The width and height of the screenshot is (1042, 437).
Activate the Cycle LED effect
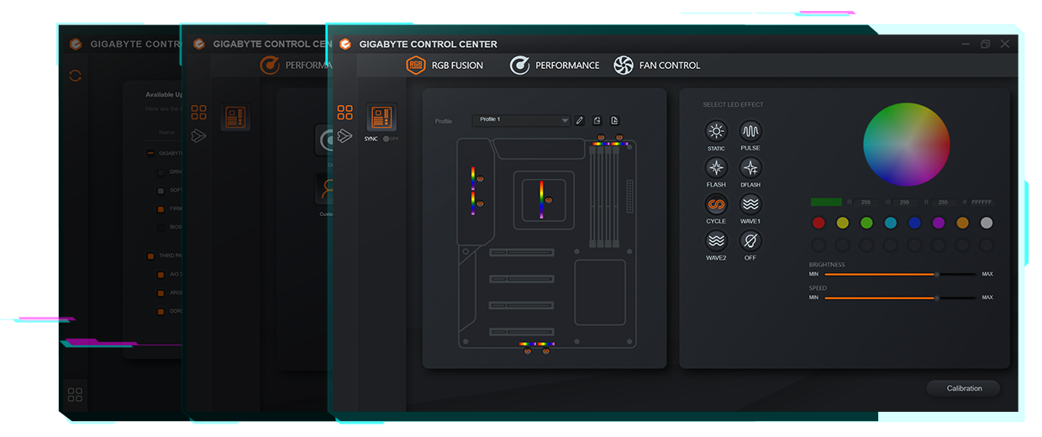point(716,204)
